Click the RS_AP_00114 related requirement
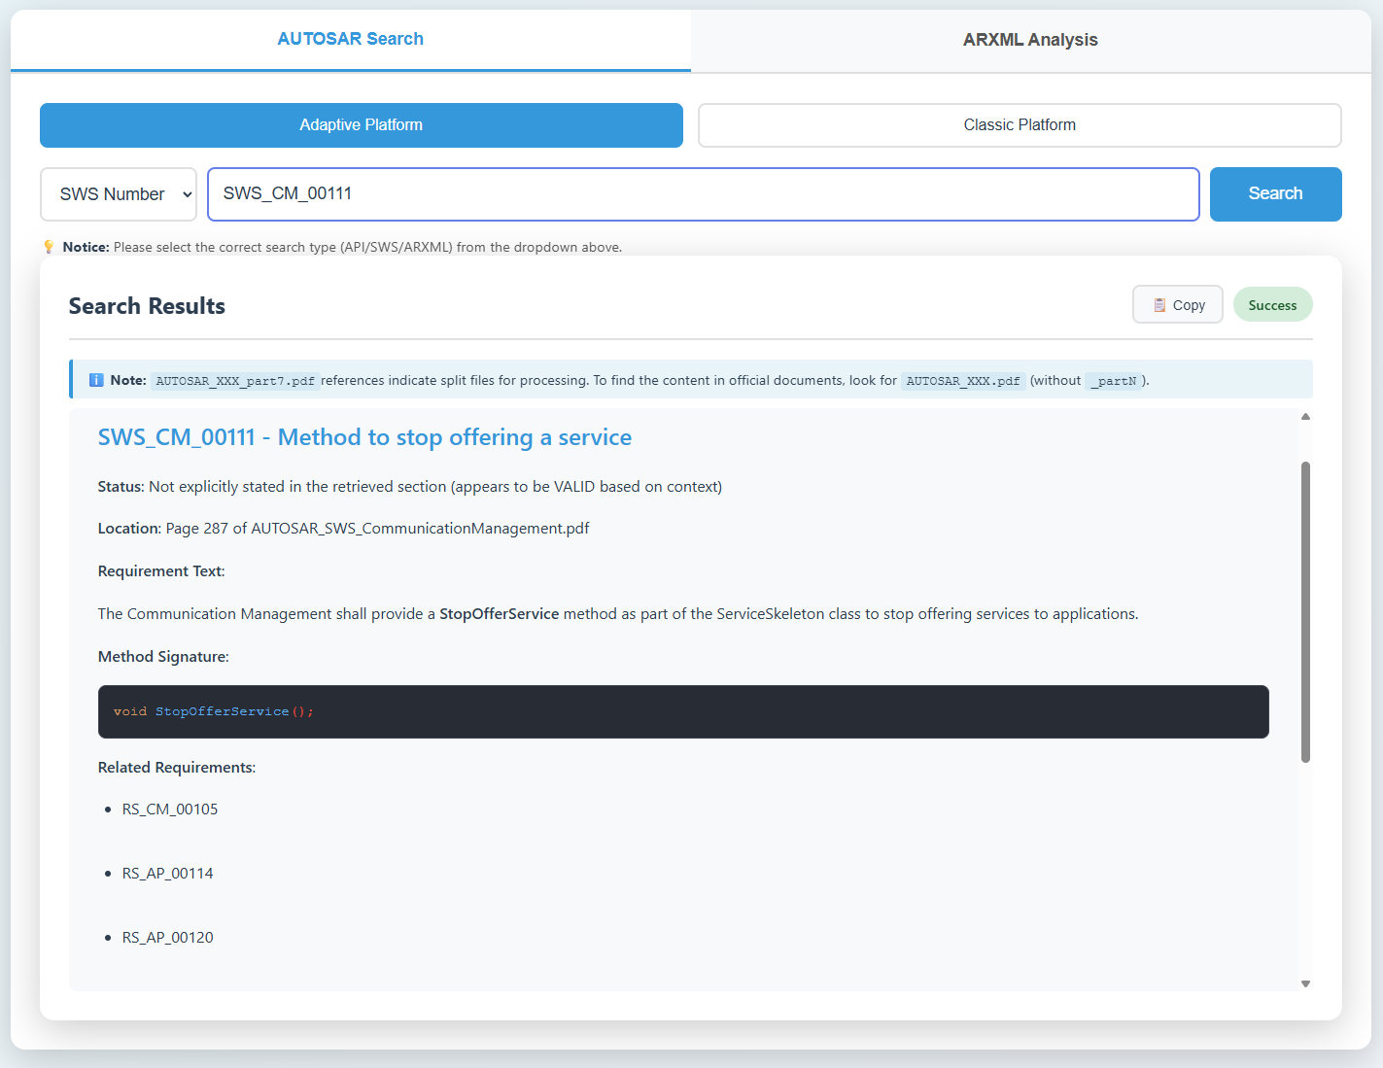 pos(167,874)
